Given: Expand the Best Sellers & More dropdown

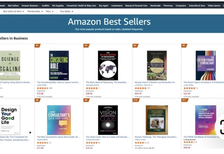Looking at the screenshot, I should (14, 12).
